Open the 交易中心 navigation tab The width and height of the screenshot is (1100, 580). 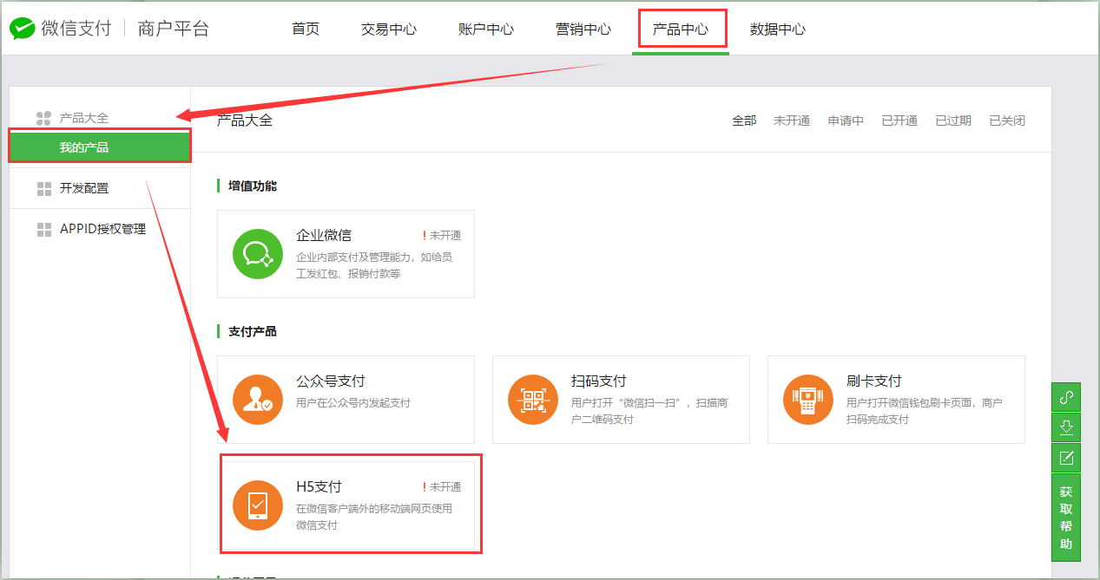(389, 29)
